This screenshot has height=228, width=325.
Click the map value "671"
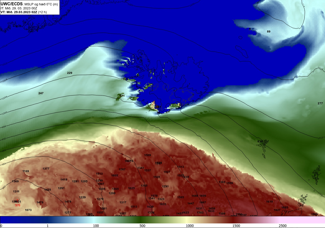pyautogui.click(x=122, y=96)
